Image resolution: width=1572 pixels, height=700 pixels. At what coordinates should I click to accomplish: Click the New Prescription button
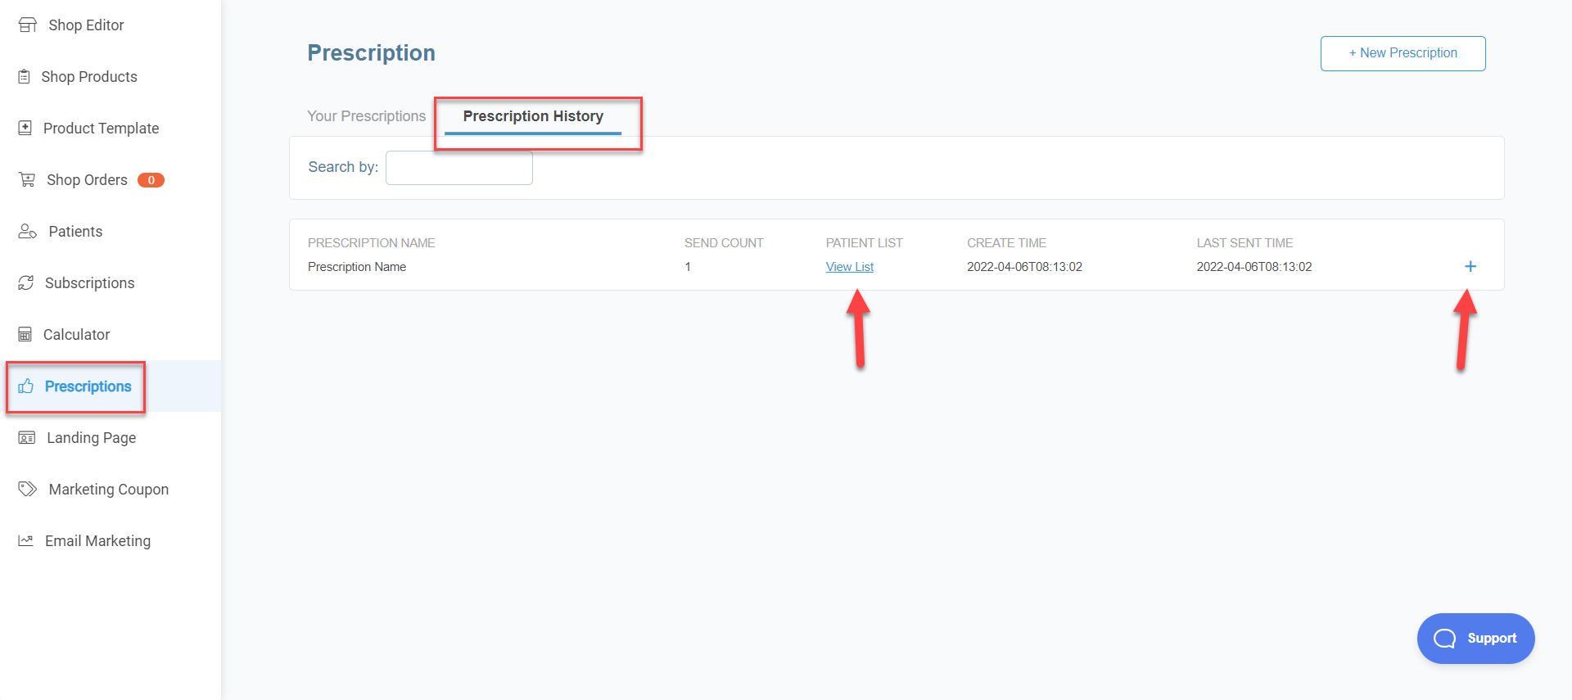pos(1403,53)
